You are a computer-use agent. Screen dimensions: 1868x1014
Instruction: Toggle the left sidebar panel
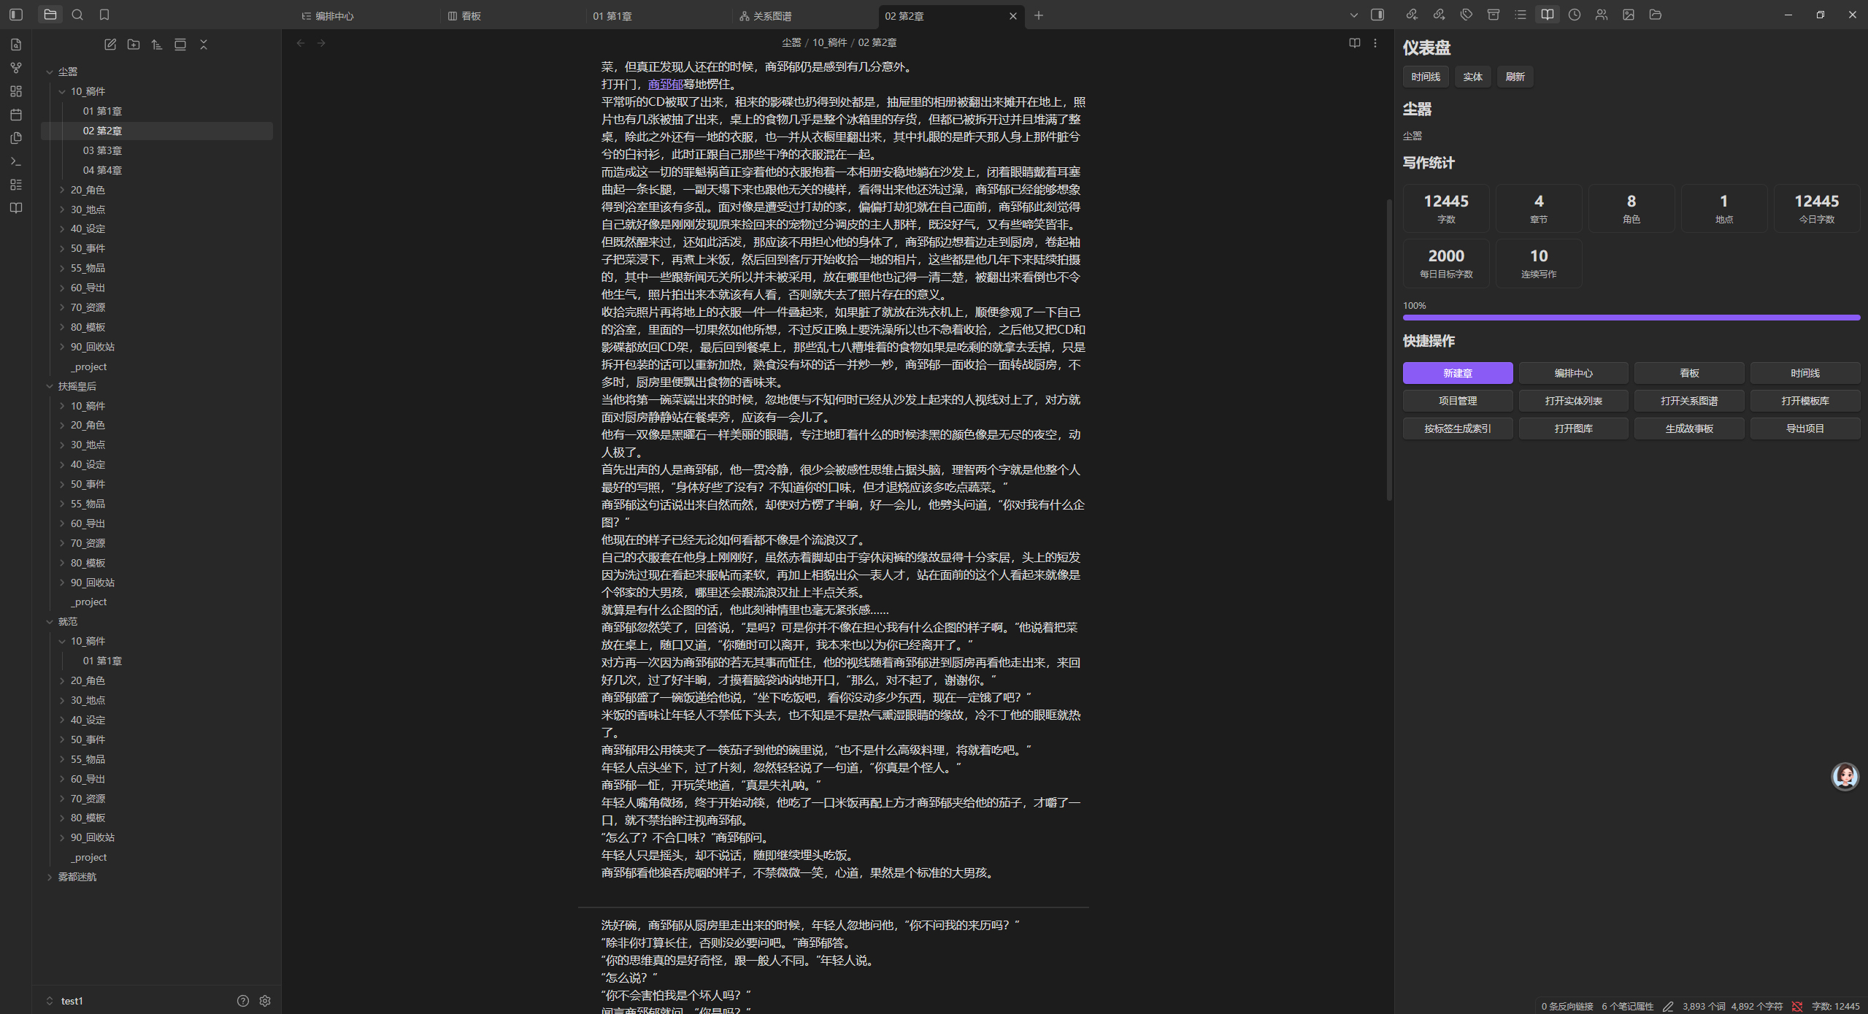(16, 15)
